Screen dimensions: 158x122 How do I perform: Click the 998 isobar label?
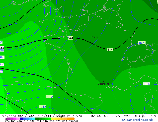coord(2,57)
